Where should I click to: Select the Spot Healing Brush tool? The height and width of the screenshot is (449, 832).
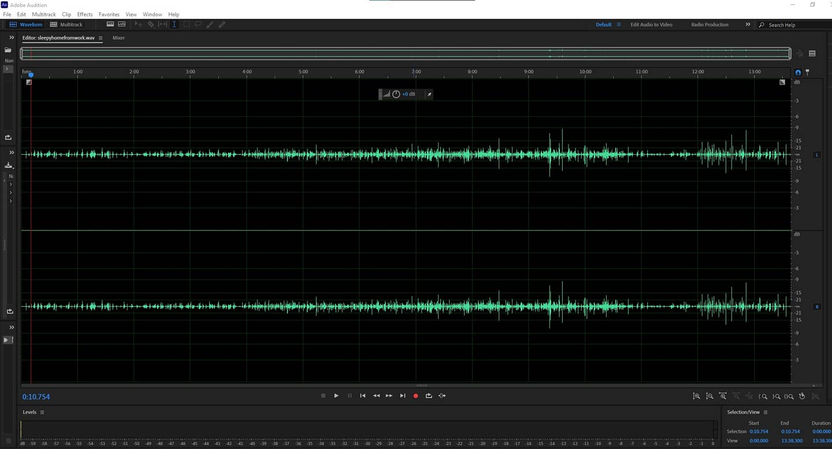pos(222,24)
